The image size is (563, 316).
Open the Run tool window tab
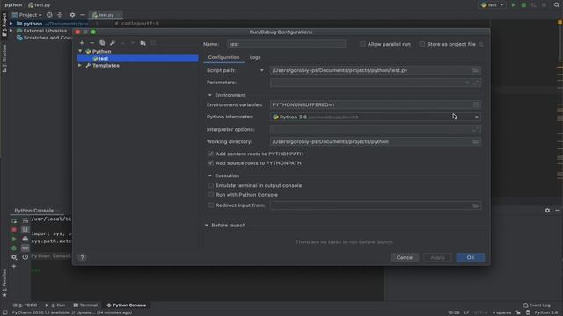tap(55, 305)
